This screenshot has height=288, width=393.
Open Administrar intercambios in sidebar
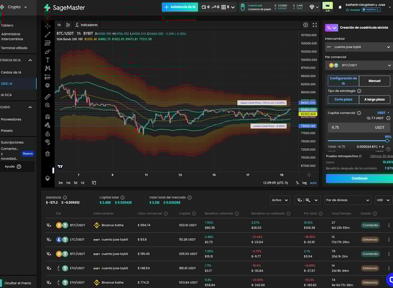tap(12, 36)
